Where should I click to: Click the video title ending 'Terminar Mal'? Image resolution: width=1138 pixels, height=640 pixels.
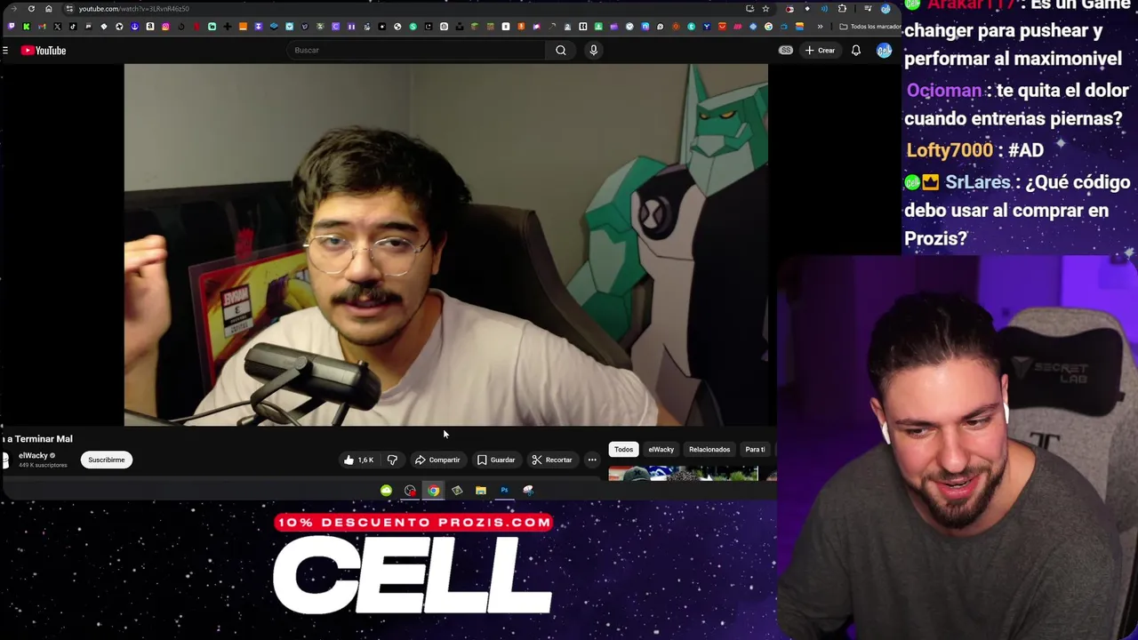pyautogui.click(x=36, y=439)
